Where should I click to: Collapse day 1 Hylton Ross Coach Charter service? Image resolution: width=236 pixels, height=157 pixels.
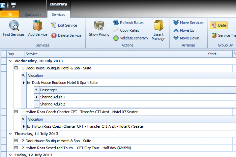pos(16,112)
